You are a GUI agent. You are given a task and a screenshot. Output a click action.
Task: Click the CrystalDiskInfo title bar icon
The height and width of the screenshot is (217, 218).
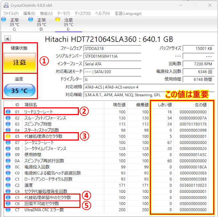(6, 5)
